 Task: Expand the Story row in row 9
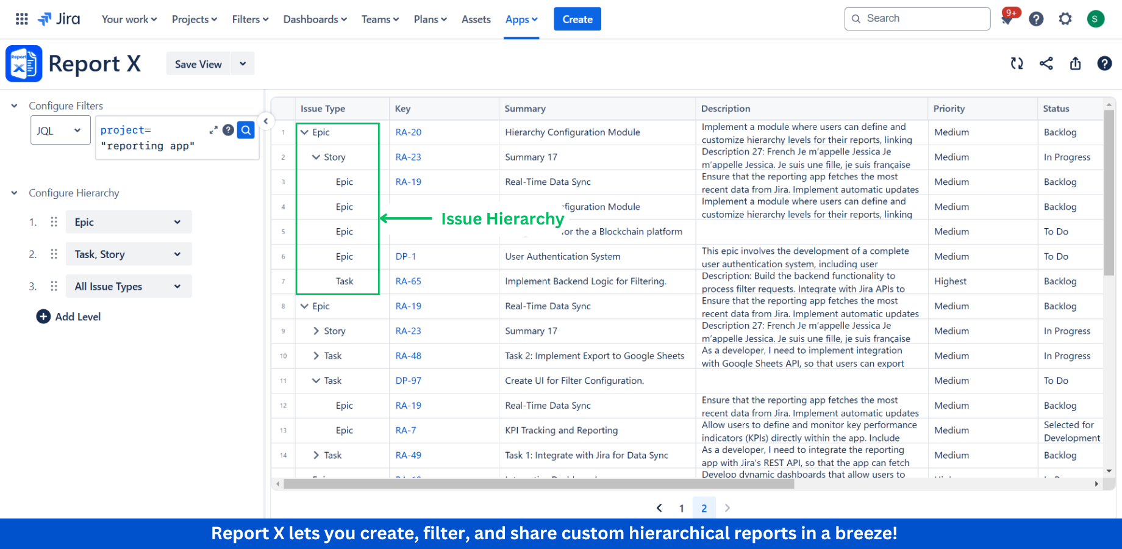pyautogui.click(x=316, y=331)
